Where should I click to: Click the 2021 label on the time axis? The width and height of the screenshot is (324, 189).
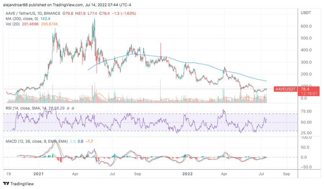39,174
